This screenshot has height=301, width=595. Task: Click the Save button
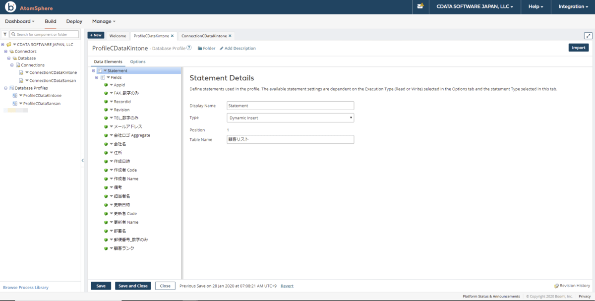[x=101, y=286]
